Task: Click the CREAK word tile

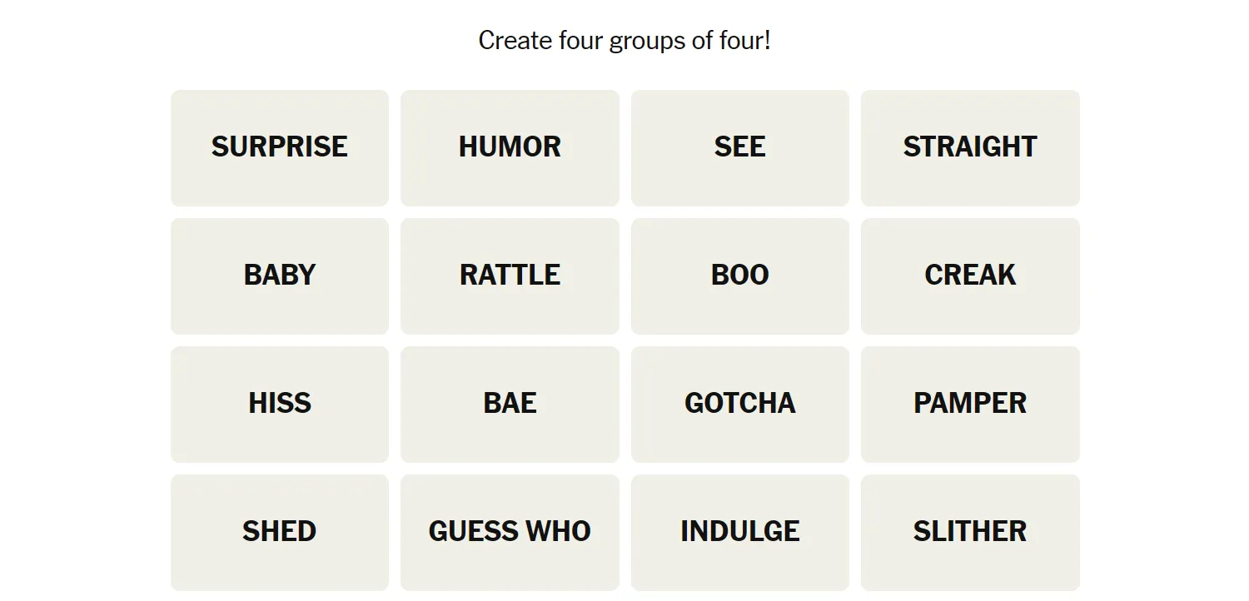Action: (x=970, y=276)
